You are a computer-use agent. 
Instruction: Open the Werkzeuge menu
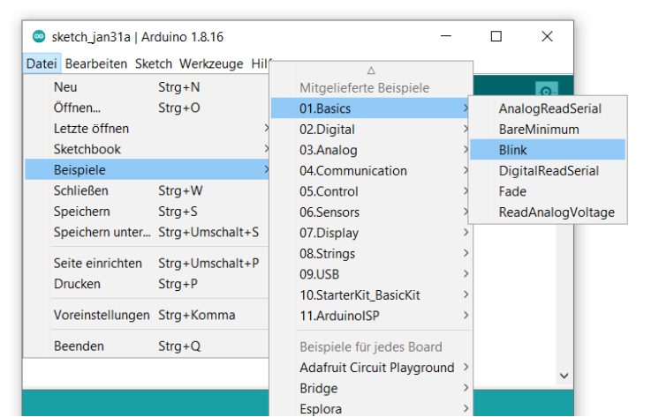[211, 63]
